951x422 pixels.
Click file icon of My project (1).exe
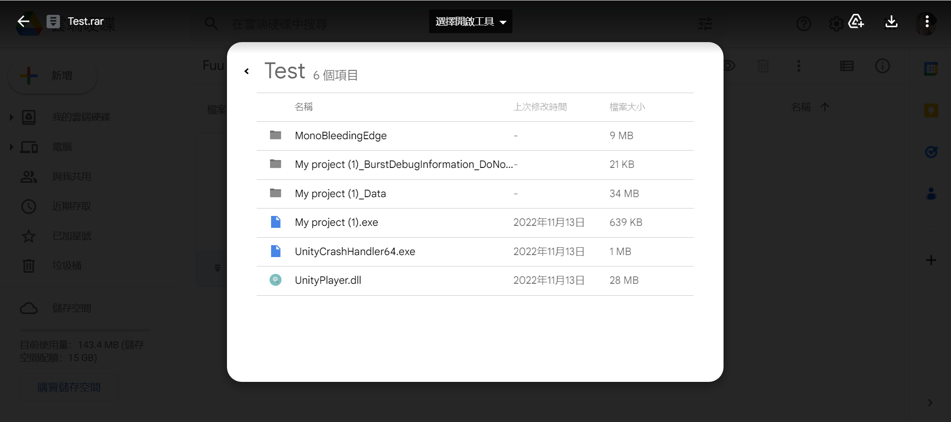pos(276,222)
